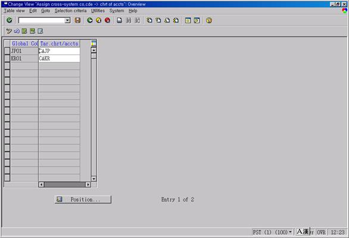Click the yellow Exit arrow icon

99,20
